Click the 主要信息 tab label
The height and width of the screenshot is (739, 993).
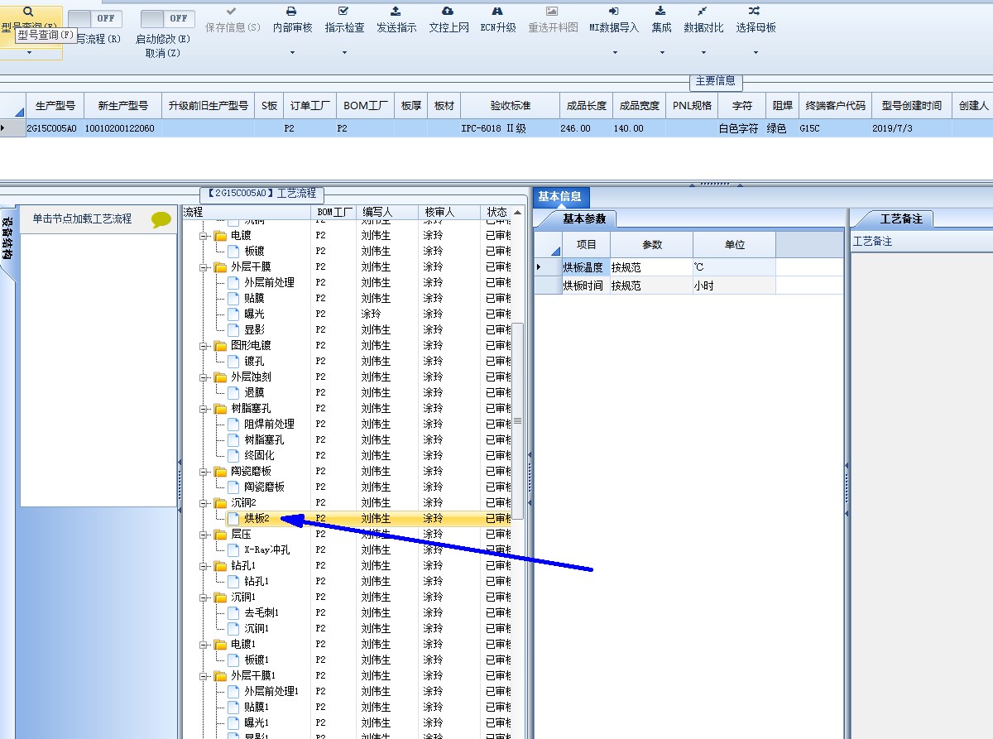click(x=716, y=81)
